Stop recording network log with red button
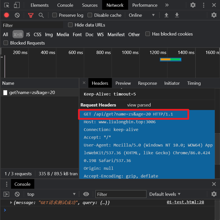Image resolution: width=220 pixels, height=220 pixels. (7, 15)
